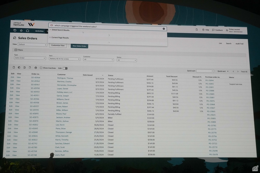The width and height of the screenshot is (260, 173).
Task: Click the Sales Orders page title icon
Action: (15, 38)
